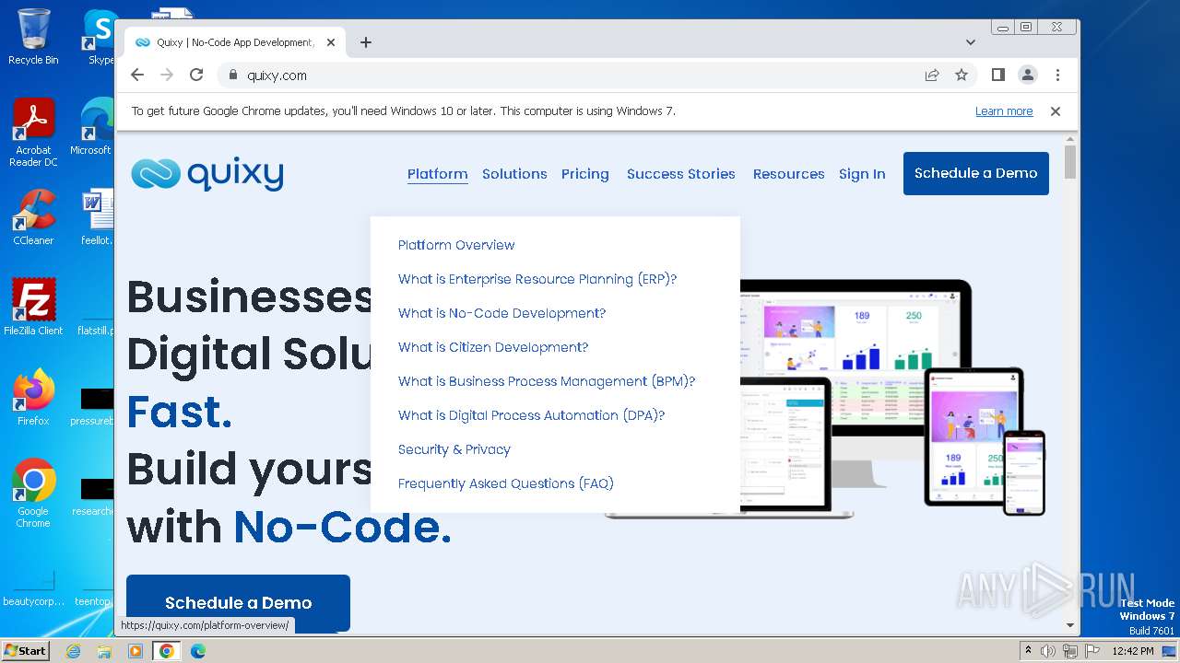The width and height of the screenshot is (1180, 663).
Task: Open Microsoft Edge from the taskbar
Action: point(198,651)
